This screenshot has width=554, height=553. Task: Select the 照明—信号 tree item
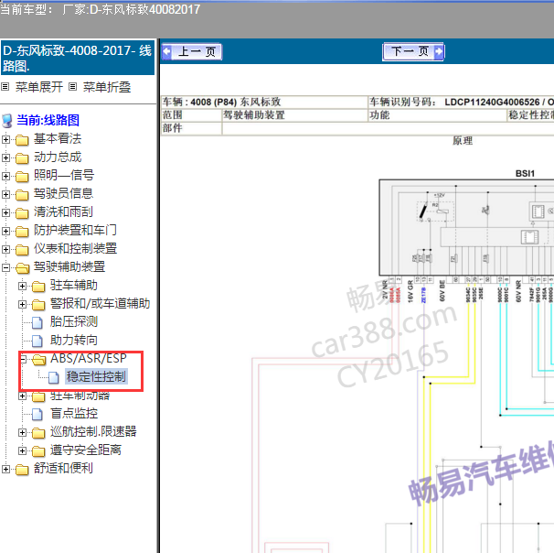click(x=64, y=175)
